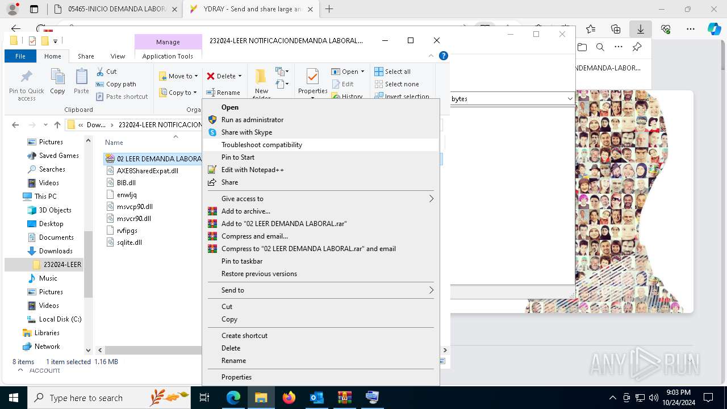Choose Share with Skype

coord(321,132)
